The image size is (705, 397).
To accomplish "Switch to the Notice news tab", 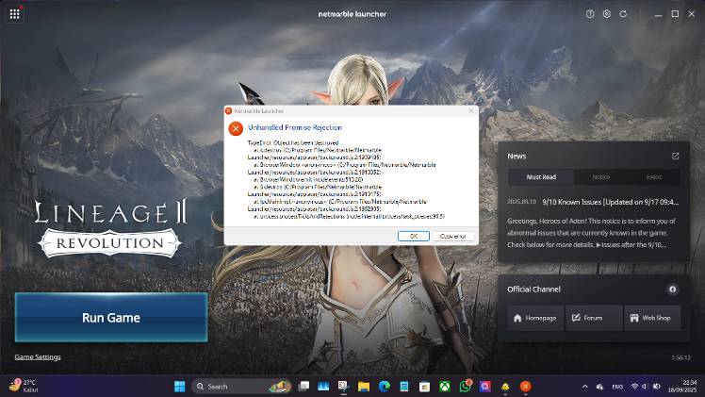I will click(600, 177).
